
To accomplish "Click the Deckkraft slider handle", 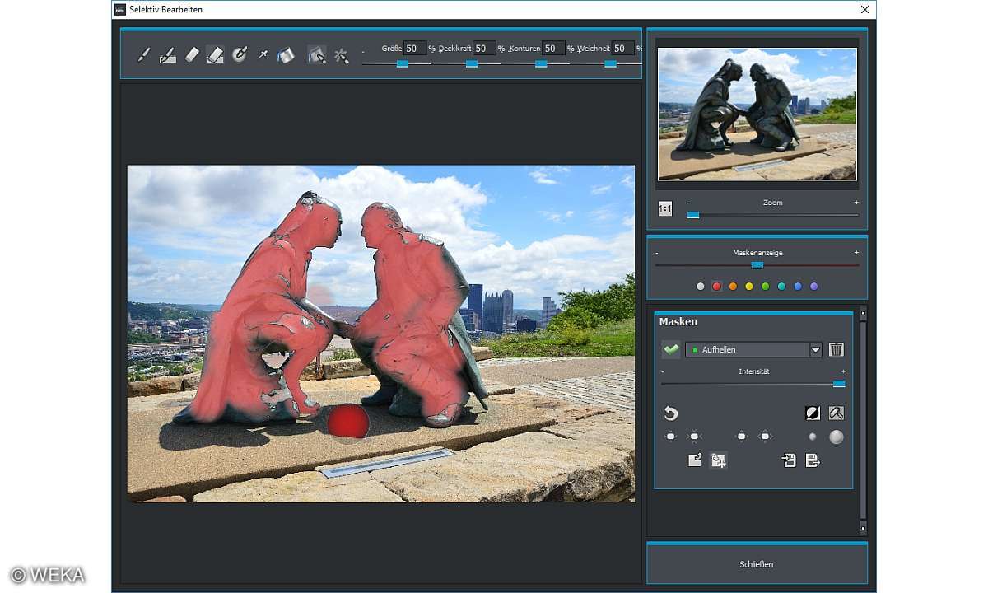I will (472, 63).
